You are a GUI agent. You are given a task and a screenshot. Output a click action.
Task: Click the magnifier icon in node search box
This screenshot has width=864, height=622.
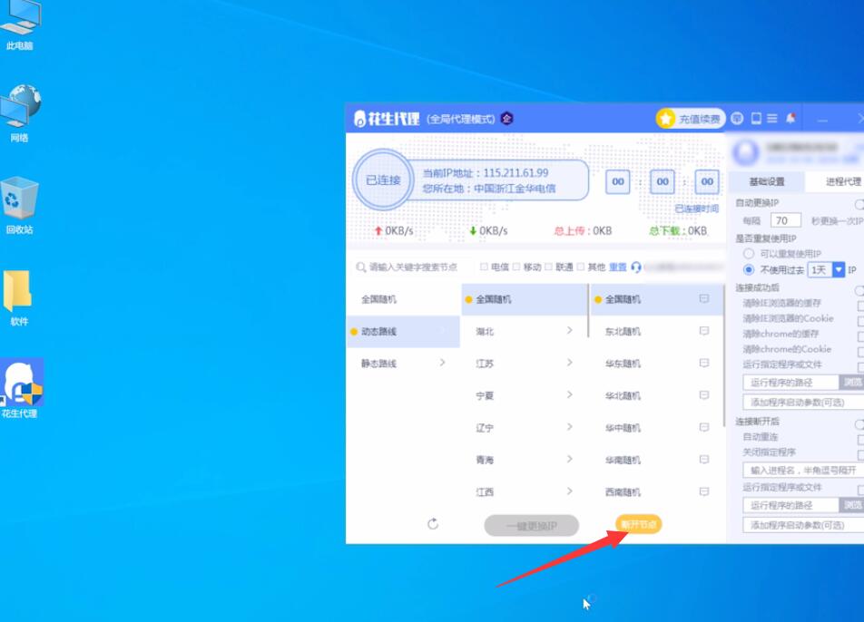click(x=361, y=267)
